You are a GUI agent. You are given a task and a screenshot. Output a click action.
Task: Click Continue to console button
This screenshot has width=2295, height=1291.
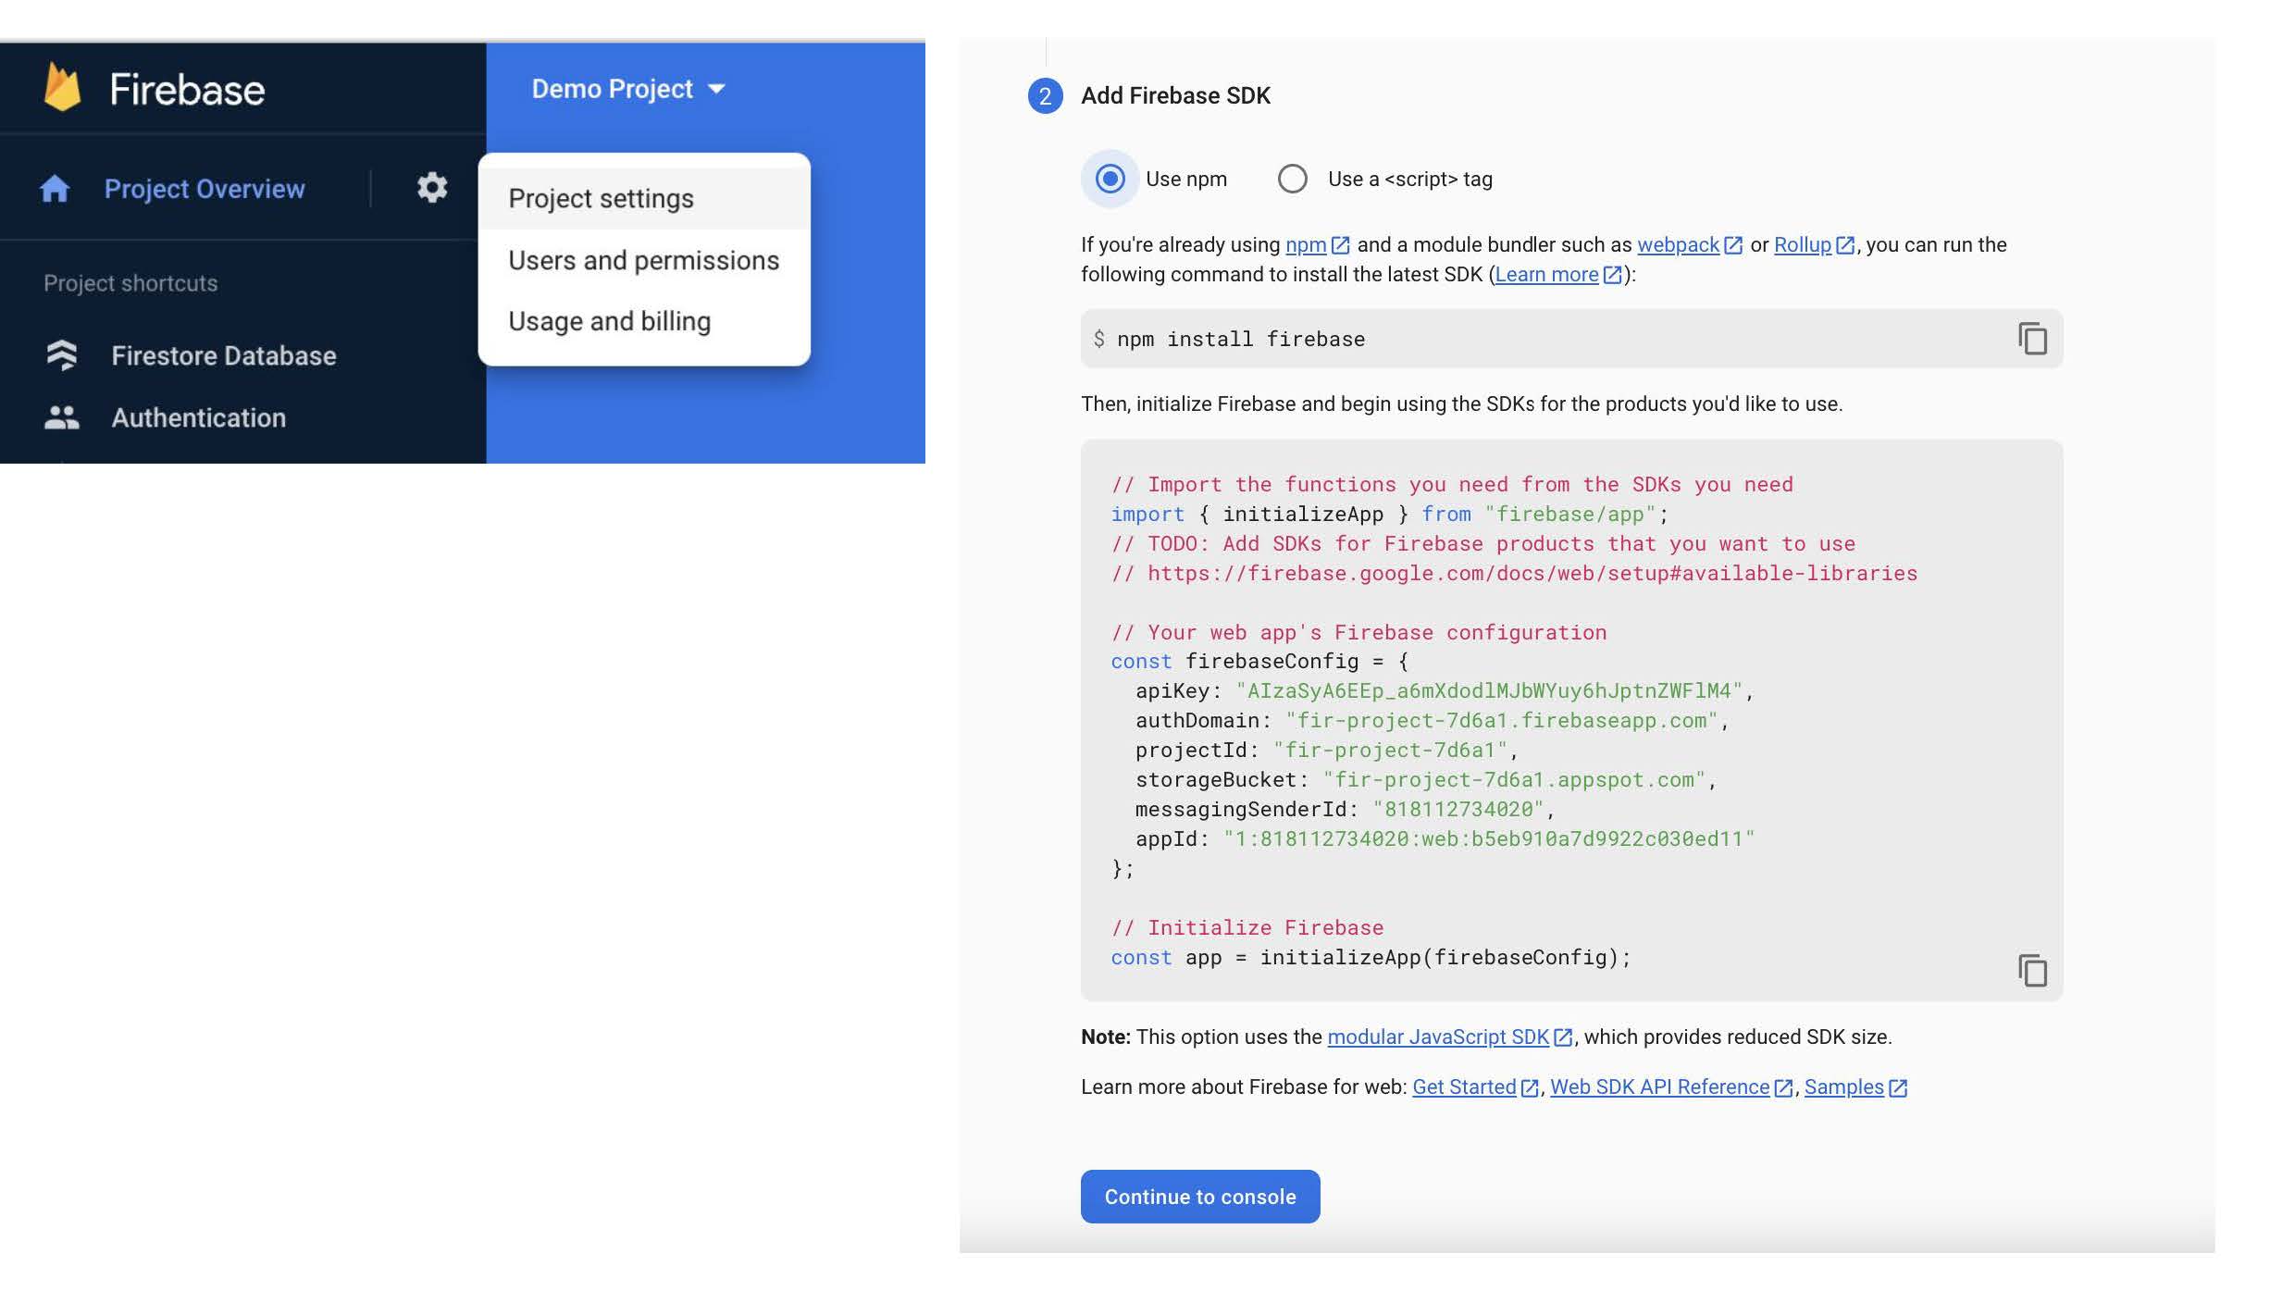click(x=1200, y=1197)
